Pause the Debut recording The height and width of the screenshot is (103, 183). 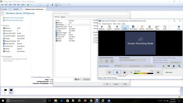[x=117, y=72]
